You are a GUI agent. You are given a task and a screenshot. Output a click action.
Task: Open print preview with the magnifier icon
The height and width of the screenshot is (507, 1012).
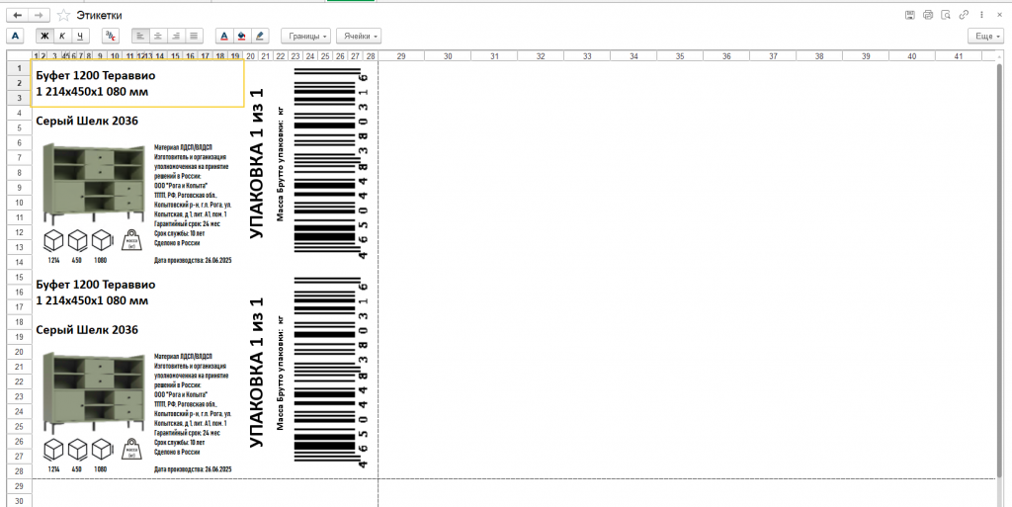click(946, 15)
